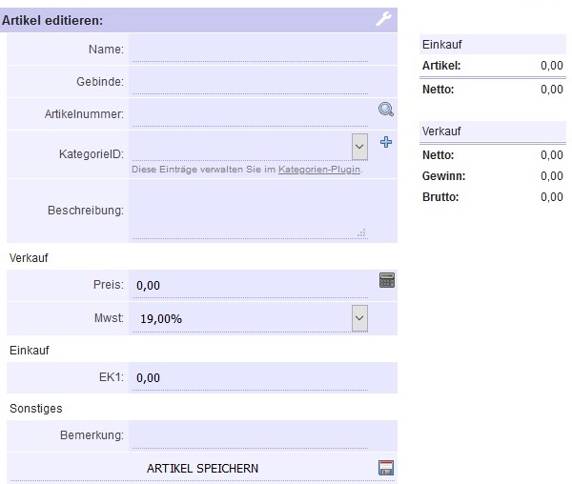Click into the Gebinde input field

(x=250, y=82)
